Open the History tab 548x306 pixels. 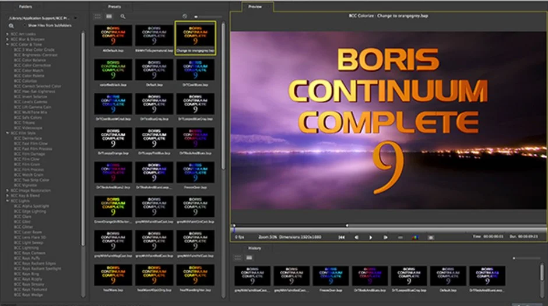point(255,248)
